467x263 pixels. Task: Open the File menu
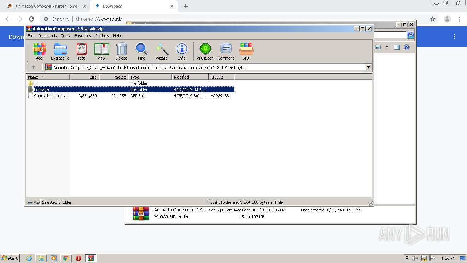pos(30,36)
